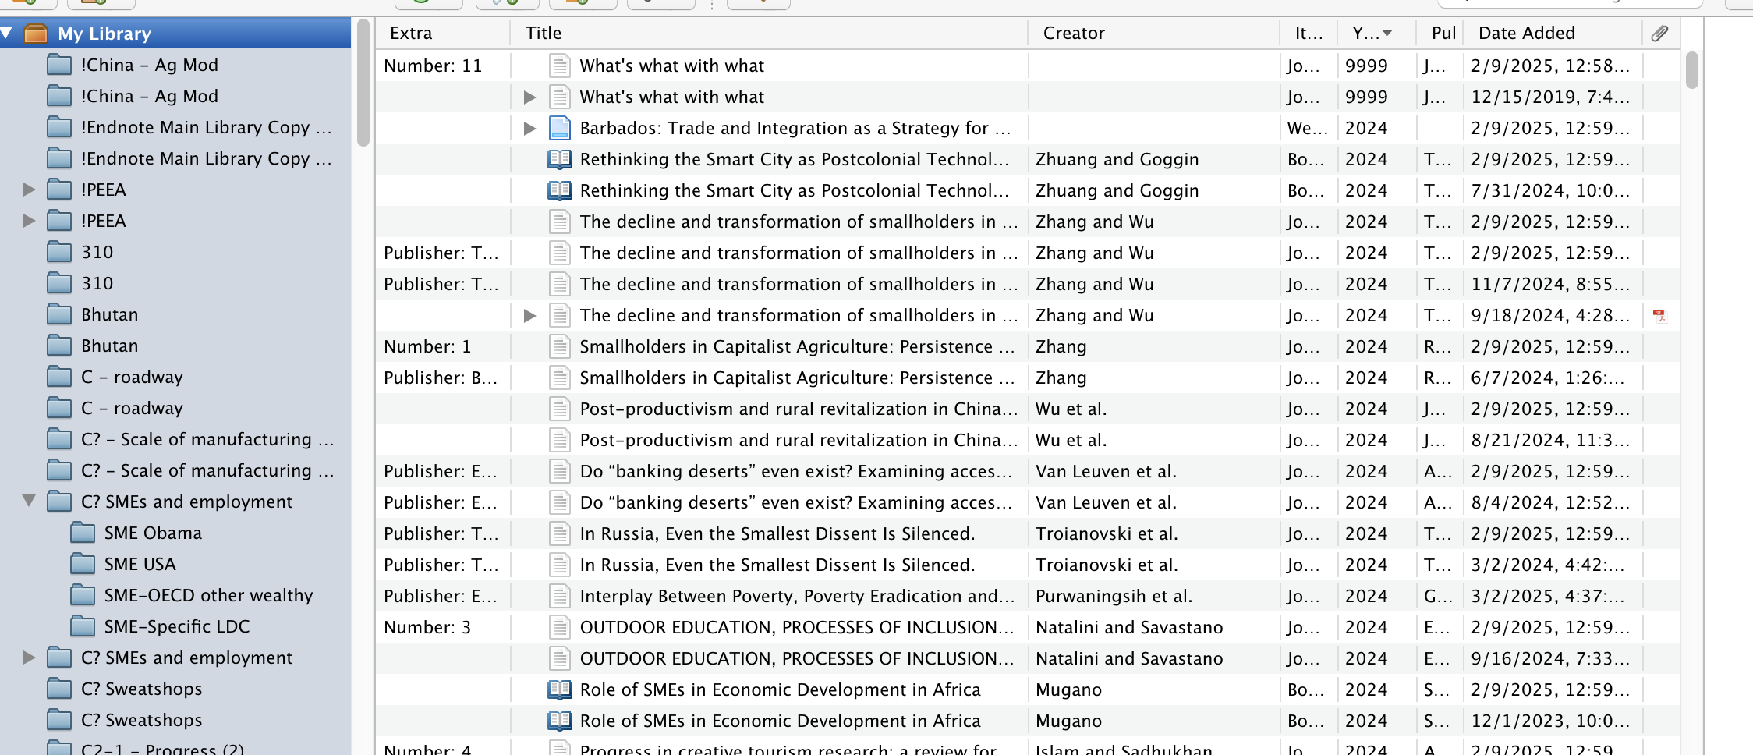The image size is (1753, 755).
Task: Click the SME Obama folder icon
Action: [x=83, y=533]
